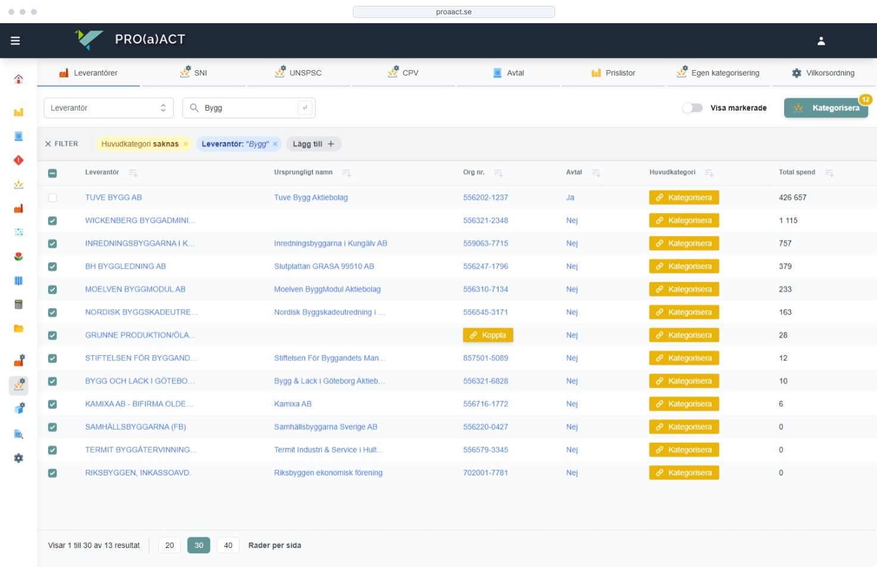The width and height of the screenshot is (877, 567).
Task: Click Kategorisera for SAMHÄLLSBYGGARNA (FB)
Action: click(x=684, y=427)
